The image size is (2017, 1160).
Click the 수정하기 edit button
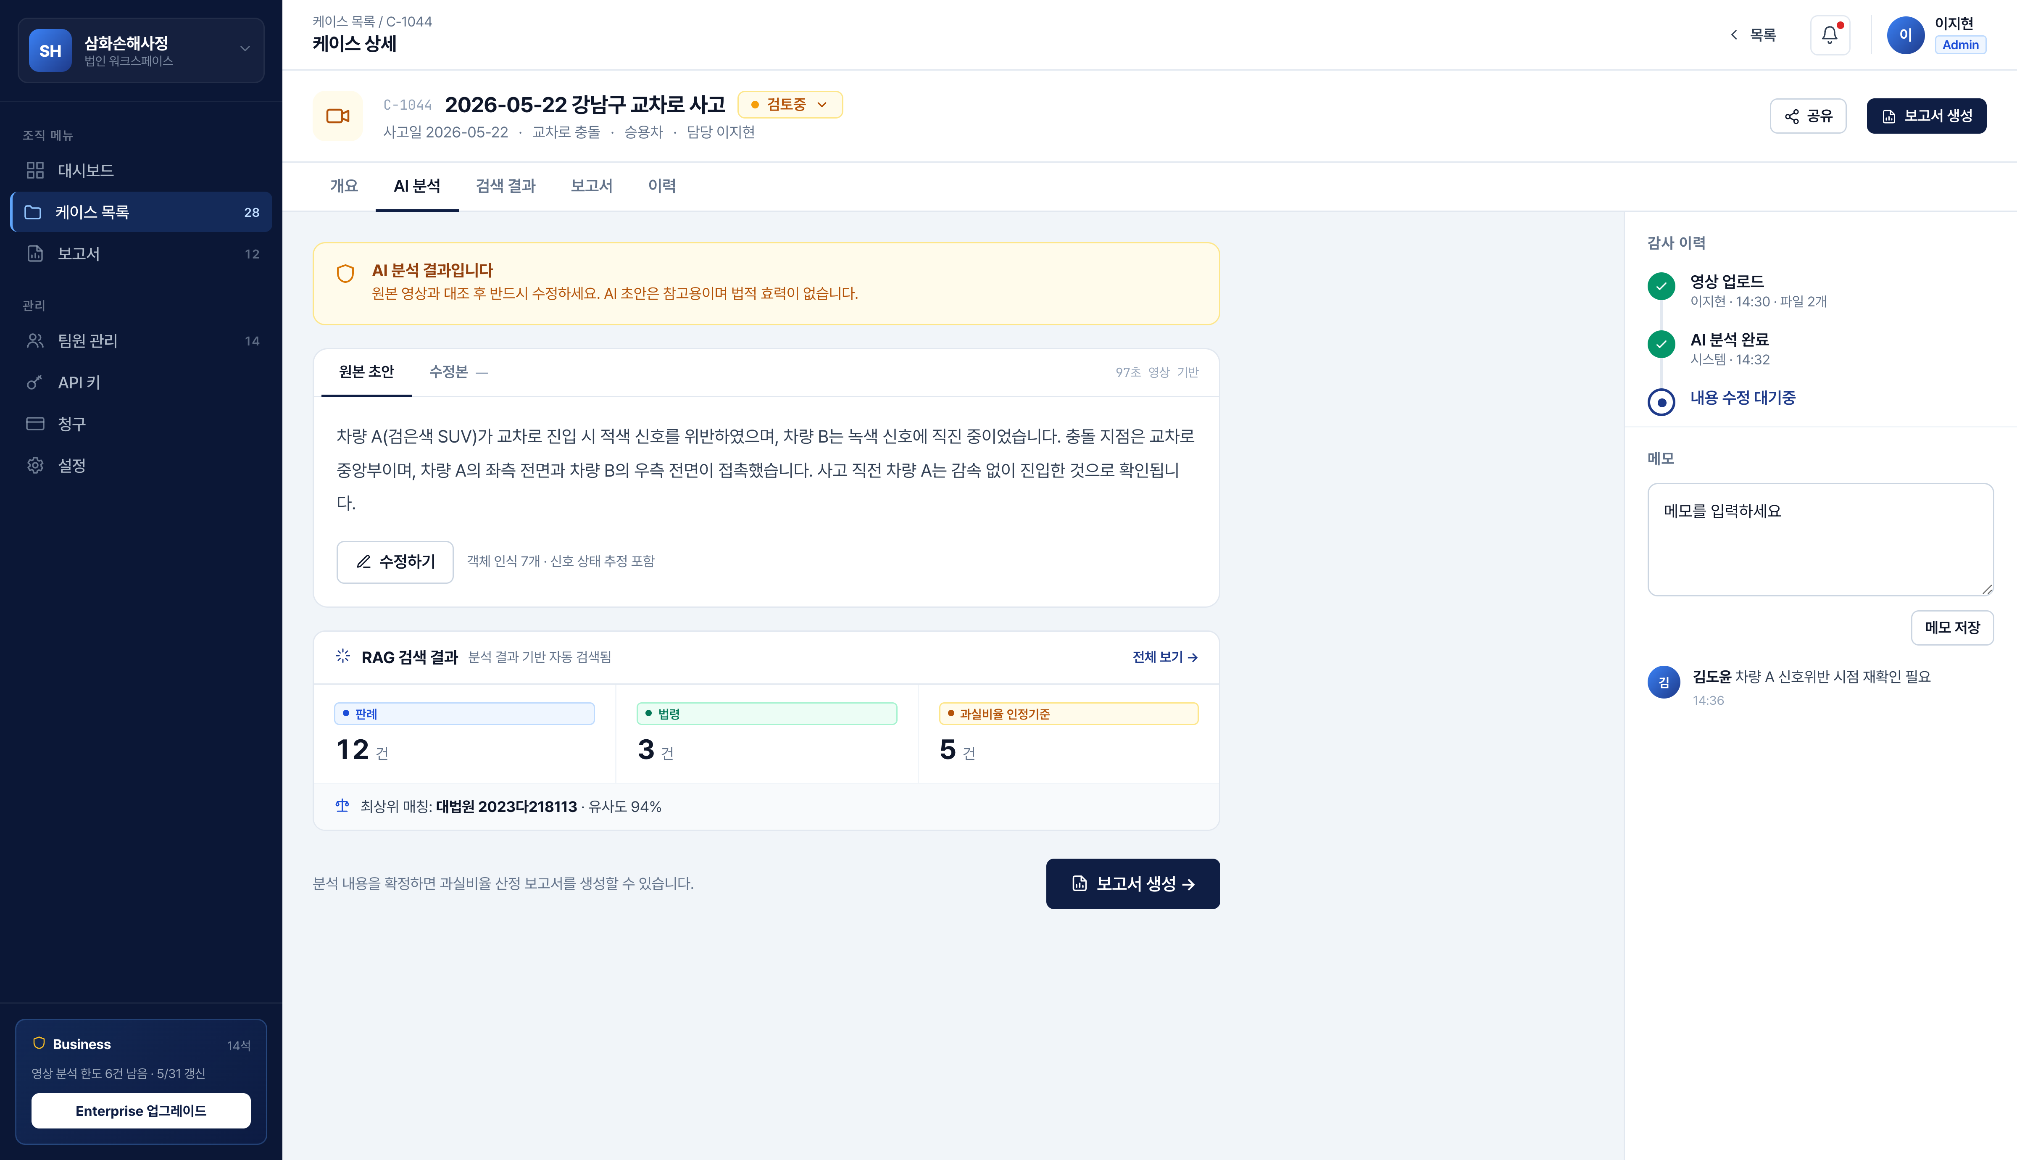[x=395, y=562]
